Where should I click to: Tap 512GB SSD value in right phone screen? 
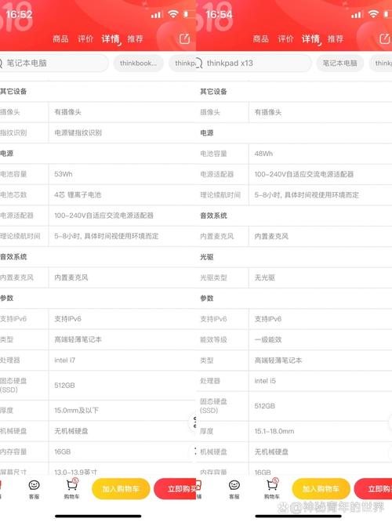[x=264, y=406]
